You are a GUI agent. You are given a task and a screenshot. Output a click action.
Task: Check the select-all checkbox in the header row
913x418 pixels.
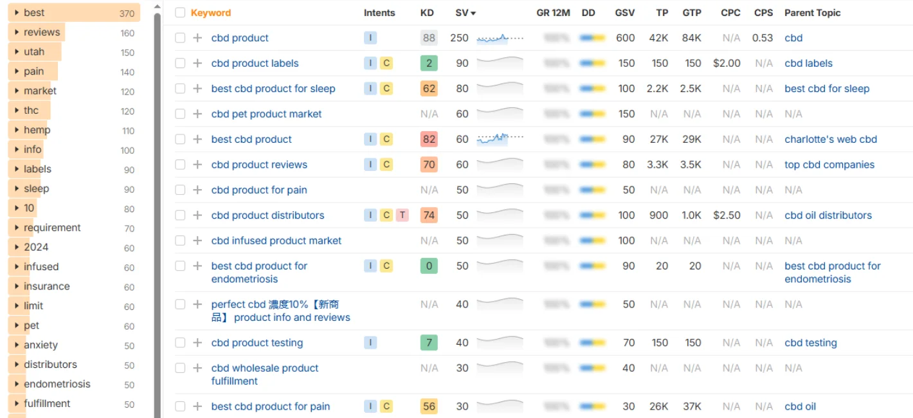coord(179,12)
